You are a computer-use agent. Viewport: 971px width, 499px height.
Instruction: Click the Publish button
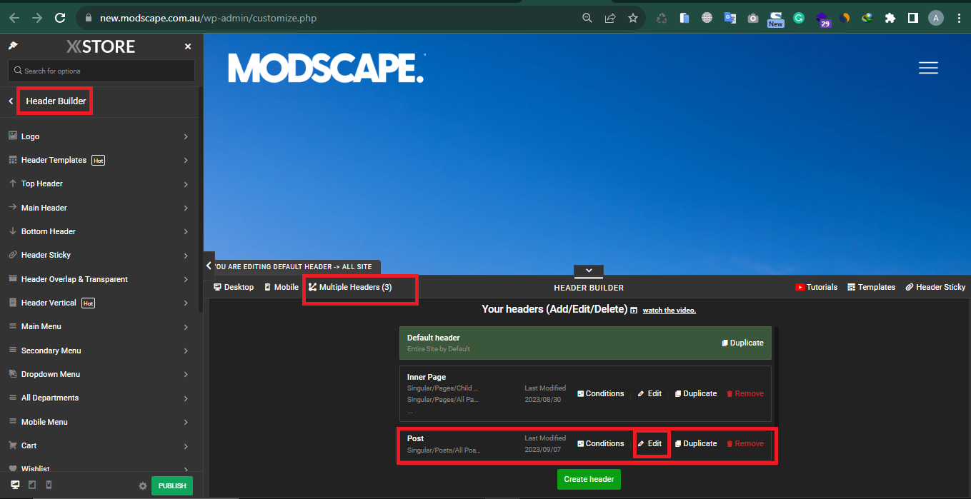(x=172, y=486)
